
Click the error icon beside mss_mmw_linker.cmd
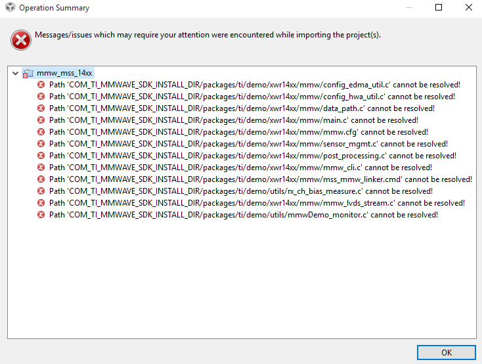[41, 179]
